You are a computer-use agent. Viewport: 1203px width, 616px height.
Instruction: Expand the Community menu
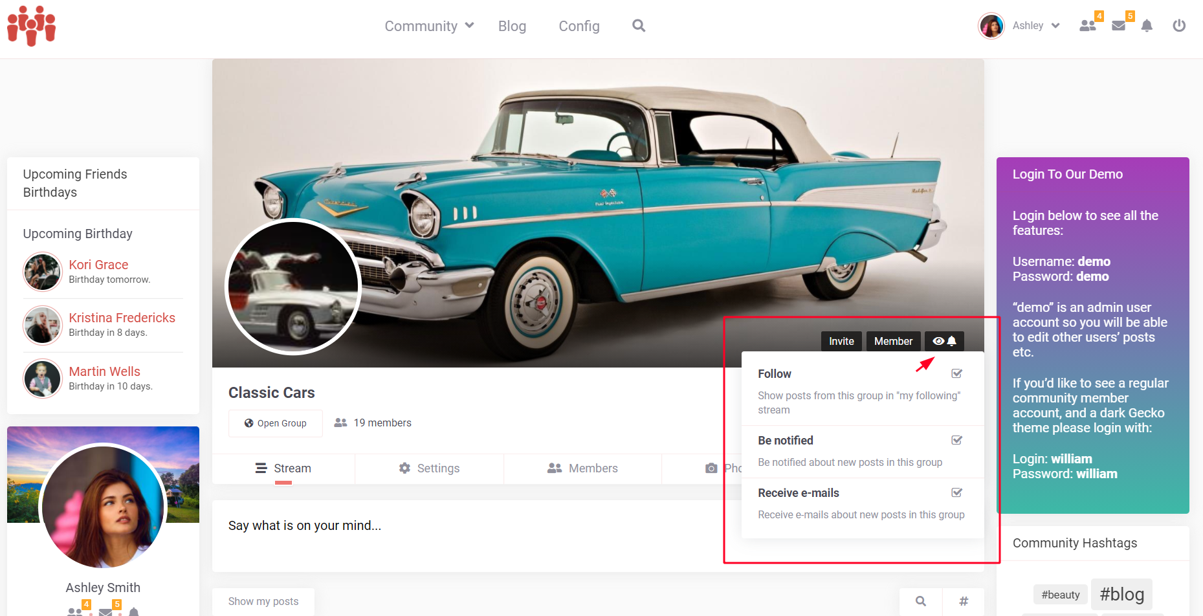click(429, 26)
